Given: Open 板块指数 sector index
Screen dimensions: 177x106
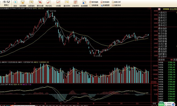Looking at the screenshot, I should click(94, 2).
